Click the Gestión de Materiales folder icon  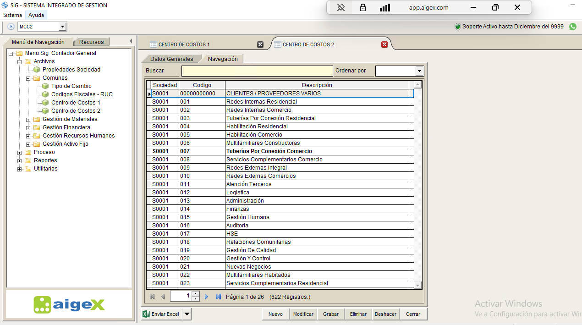37,119
